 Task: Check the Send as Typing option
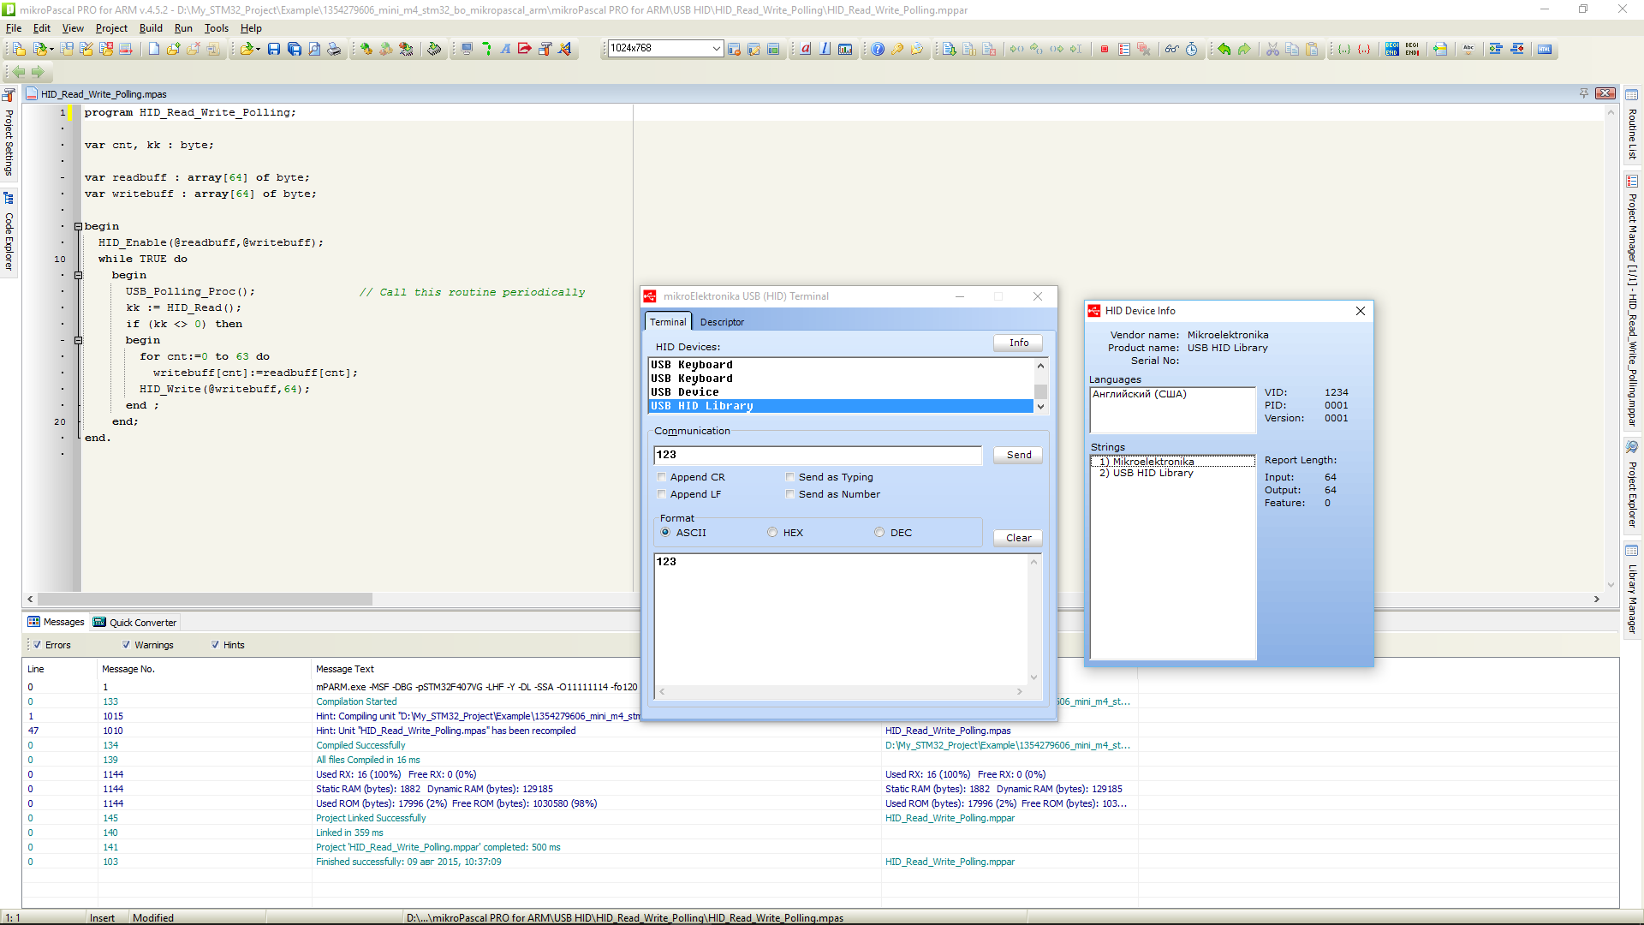pos(790,477)
